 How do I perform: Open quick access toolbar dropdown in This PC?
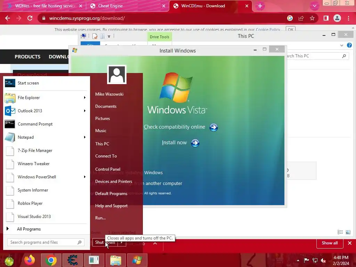tap(109, 36)
